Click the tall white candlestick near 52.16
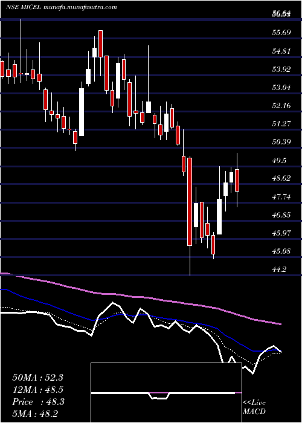 click(82, 112)
